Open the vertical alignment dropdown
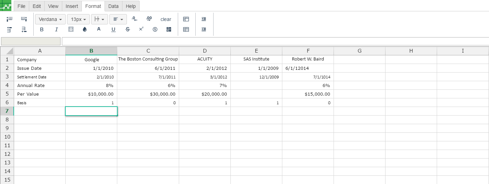489x184 pixels. [x=99, y=19]
